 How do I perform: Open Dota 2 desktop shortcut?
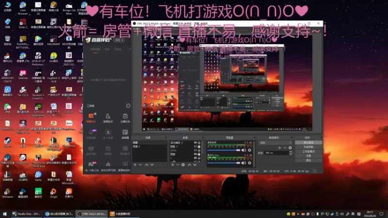point(23,24)
